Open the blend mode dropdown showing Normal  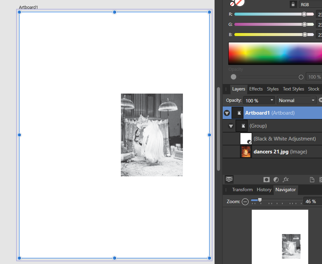pyautogui.click(x=296, y=100)
